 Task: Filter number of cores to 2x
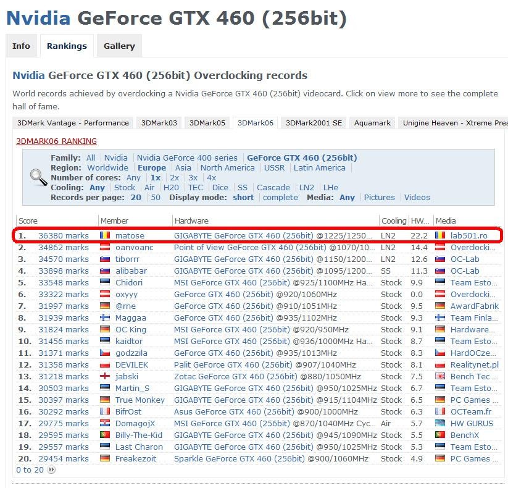click(x=174, y=178)
